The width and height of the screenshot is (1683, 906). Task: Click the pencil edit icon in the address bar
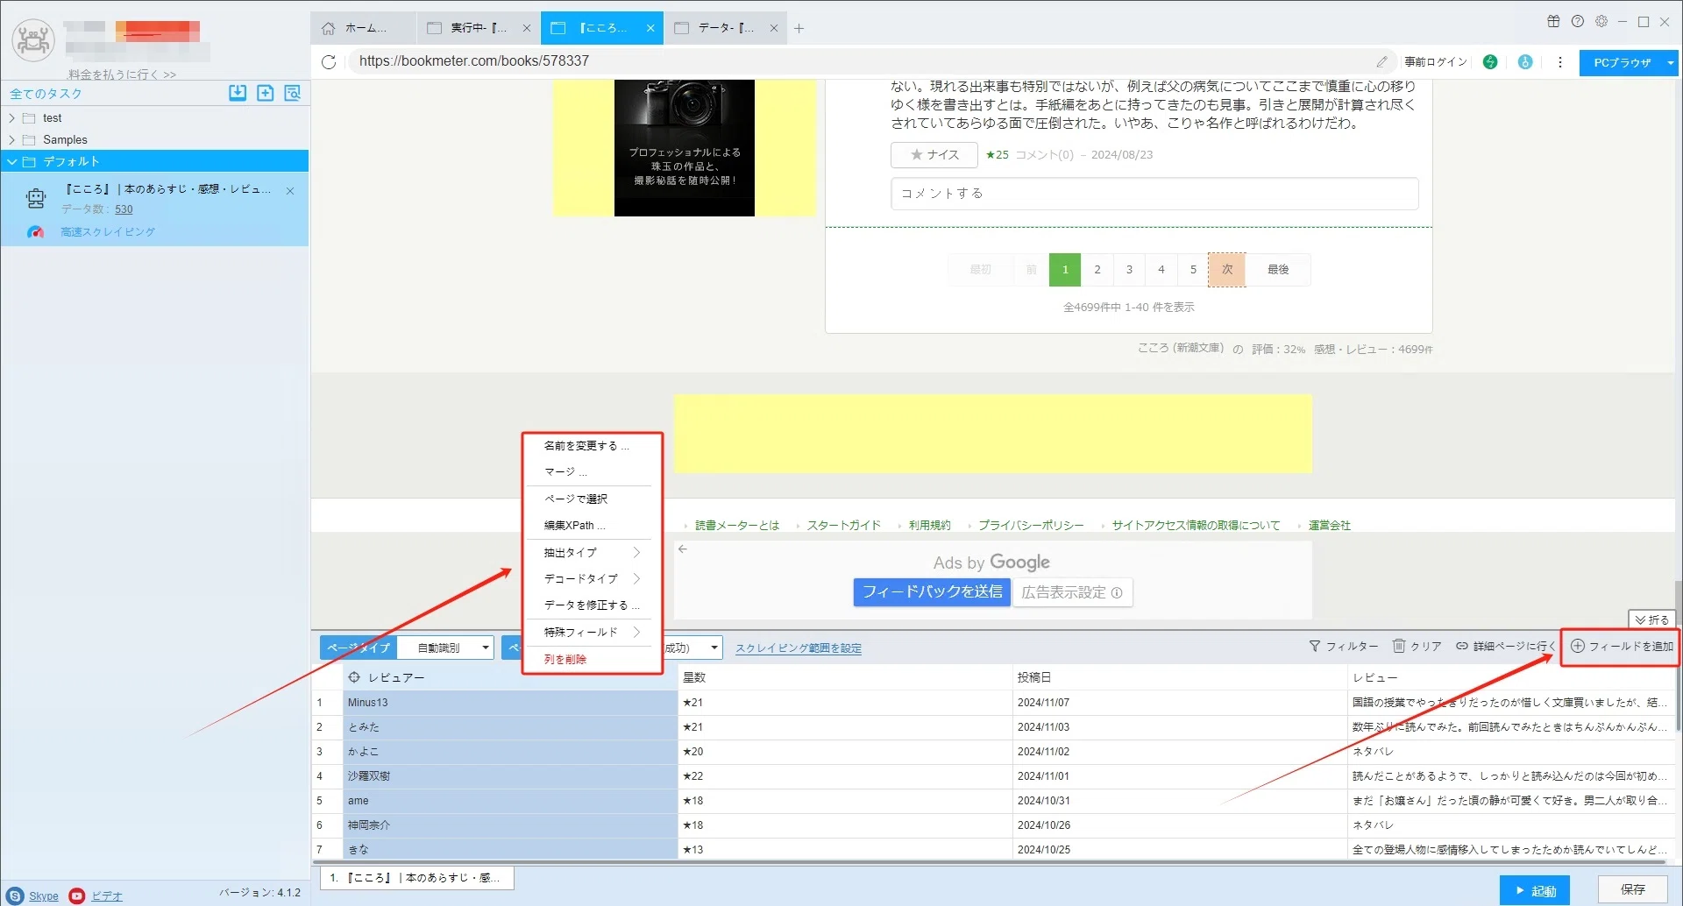[1381, 61]
